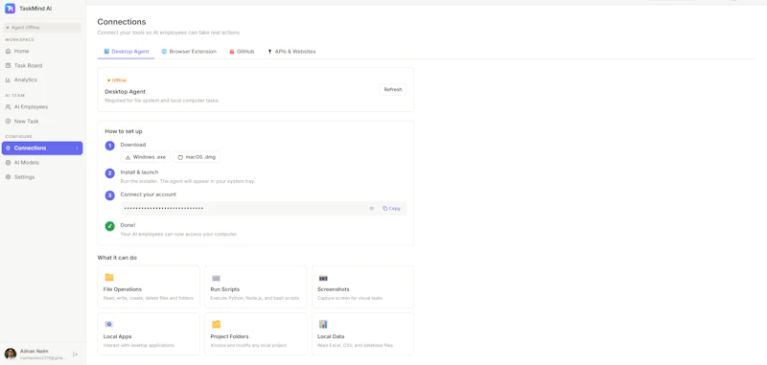Viewport: 767px width, 365px height.
Task: Click the Local Apps icon
Action: tap(108, 325)
